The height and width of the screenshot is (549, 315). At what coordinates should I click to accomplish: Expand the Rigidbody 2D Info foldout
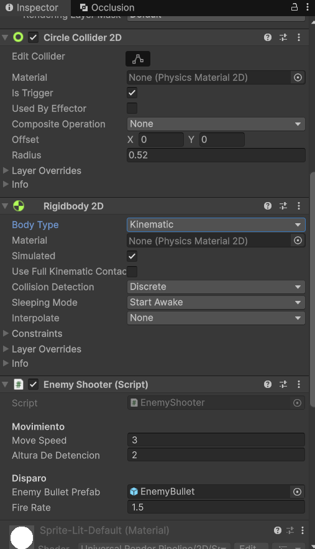pyautogui.click(x=6, y=363)
